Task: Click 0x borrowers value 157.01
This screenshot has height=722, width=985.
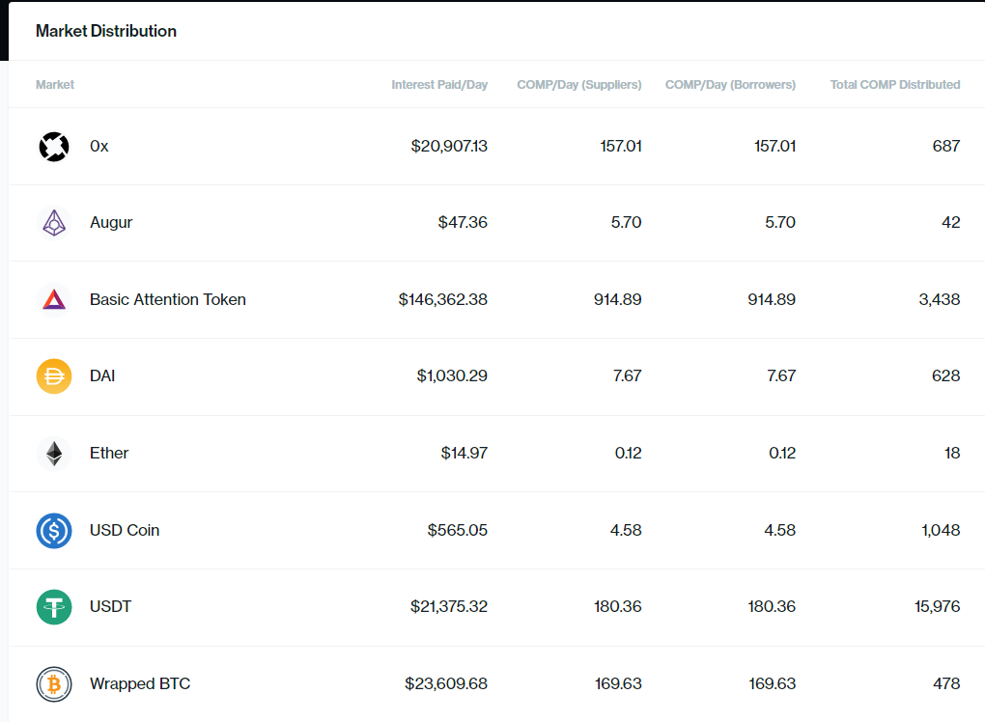Action: point(775,147)
